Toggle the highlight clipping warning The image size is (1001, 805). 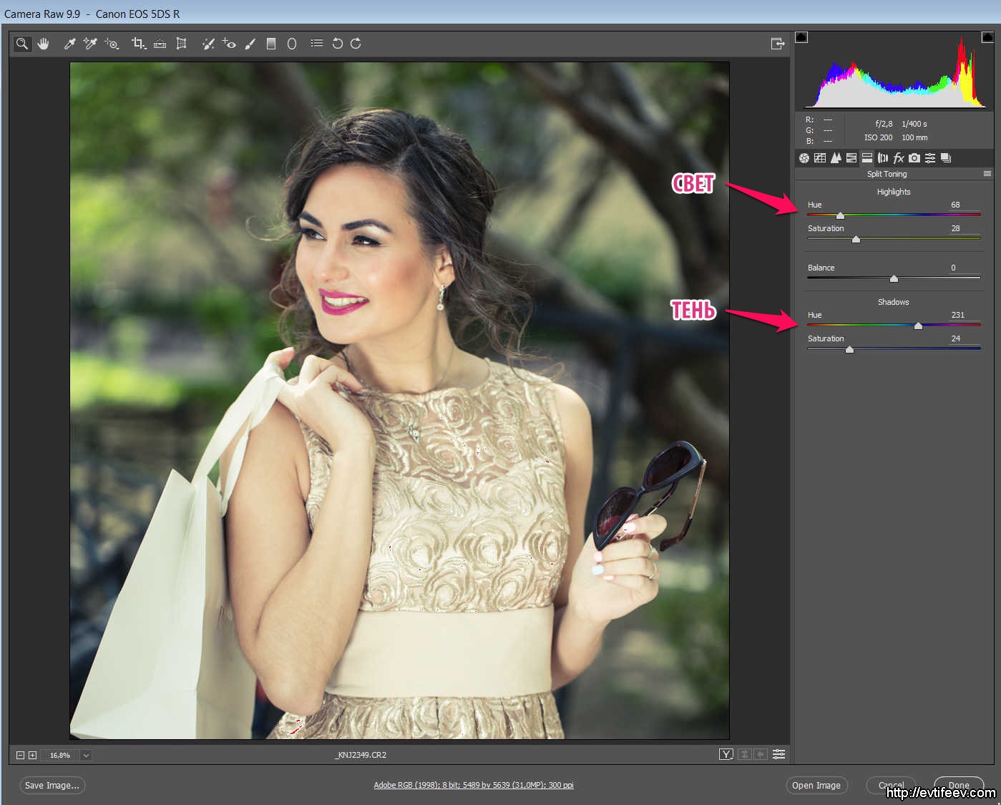point(987,37)
